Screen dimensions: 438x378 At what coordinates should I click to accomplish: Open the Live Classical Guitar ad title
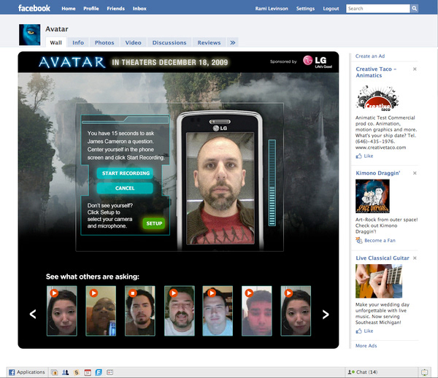pyautogui.click(x=383, y=258)
